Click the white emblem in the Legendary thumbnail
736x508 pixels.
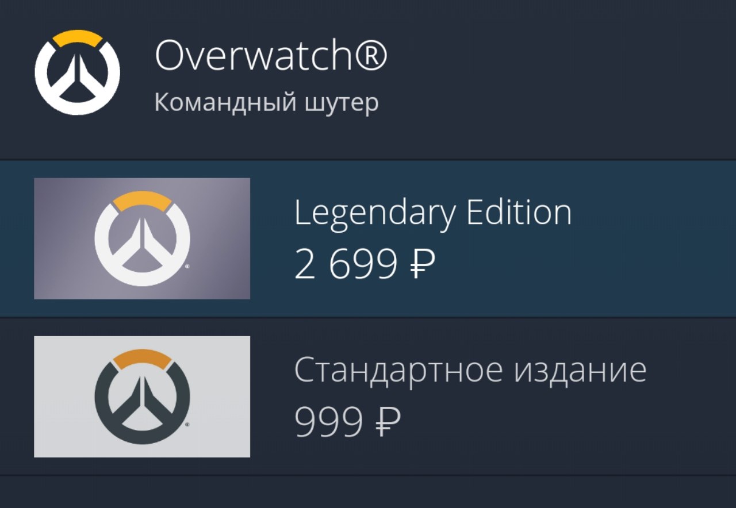click(x=142, y=238)
